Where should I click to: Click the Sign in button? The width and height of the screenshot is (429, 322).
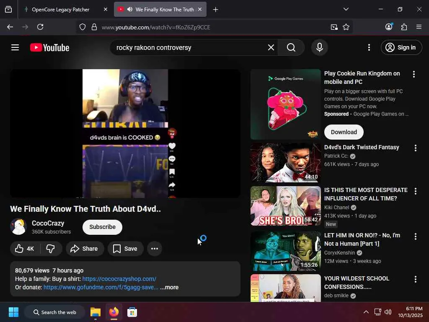401,47
